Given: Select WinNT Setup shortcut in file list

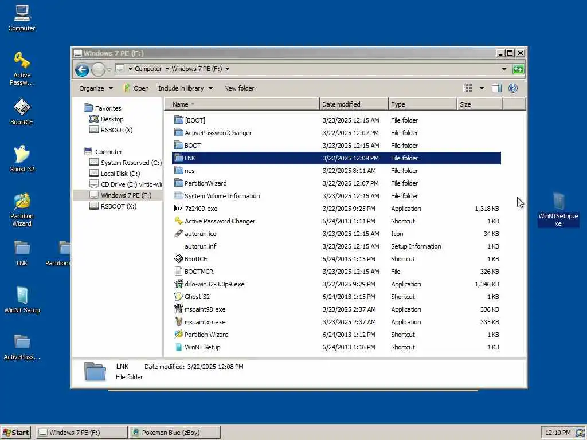Looking at the screenshot, I should click(197, 347).
